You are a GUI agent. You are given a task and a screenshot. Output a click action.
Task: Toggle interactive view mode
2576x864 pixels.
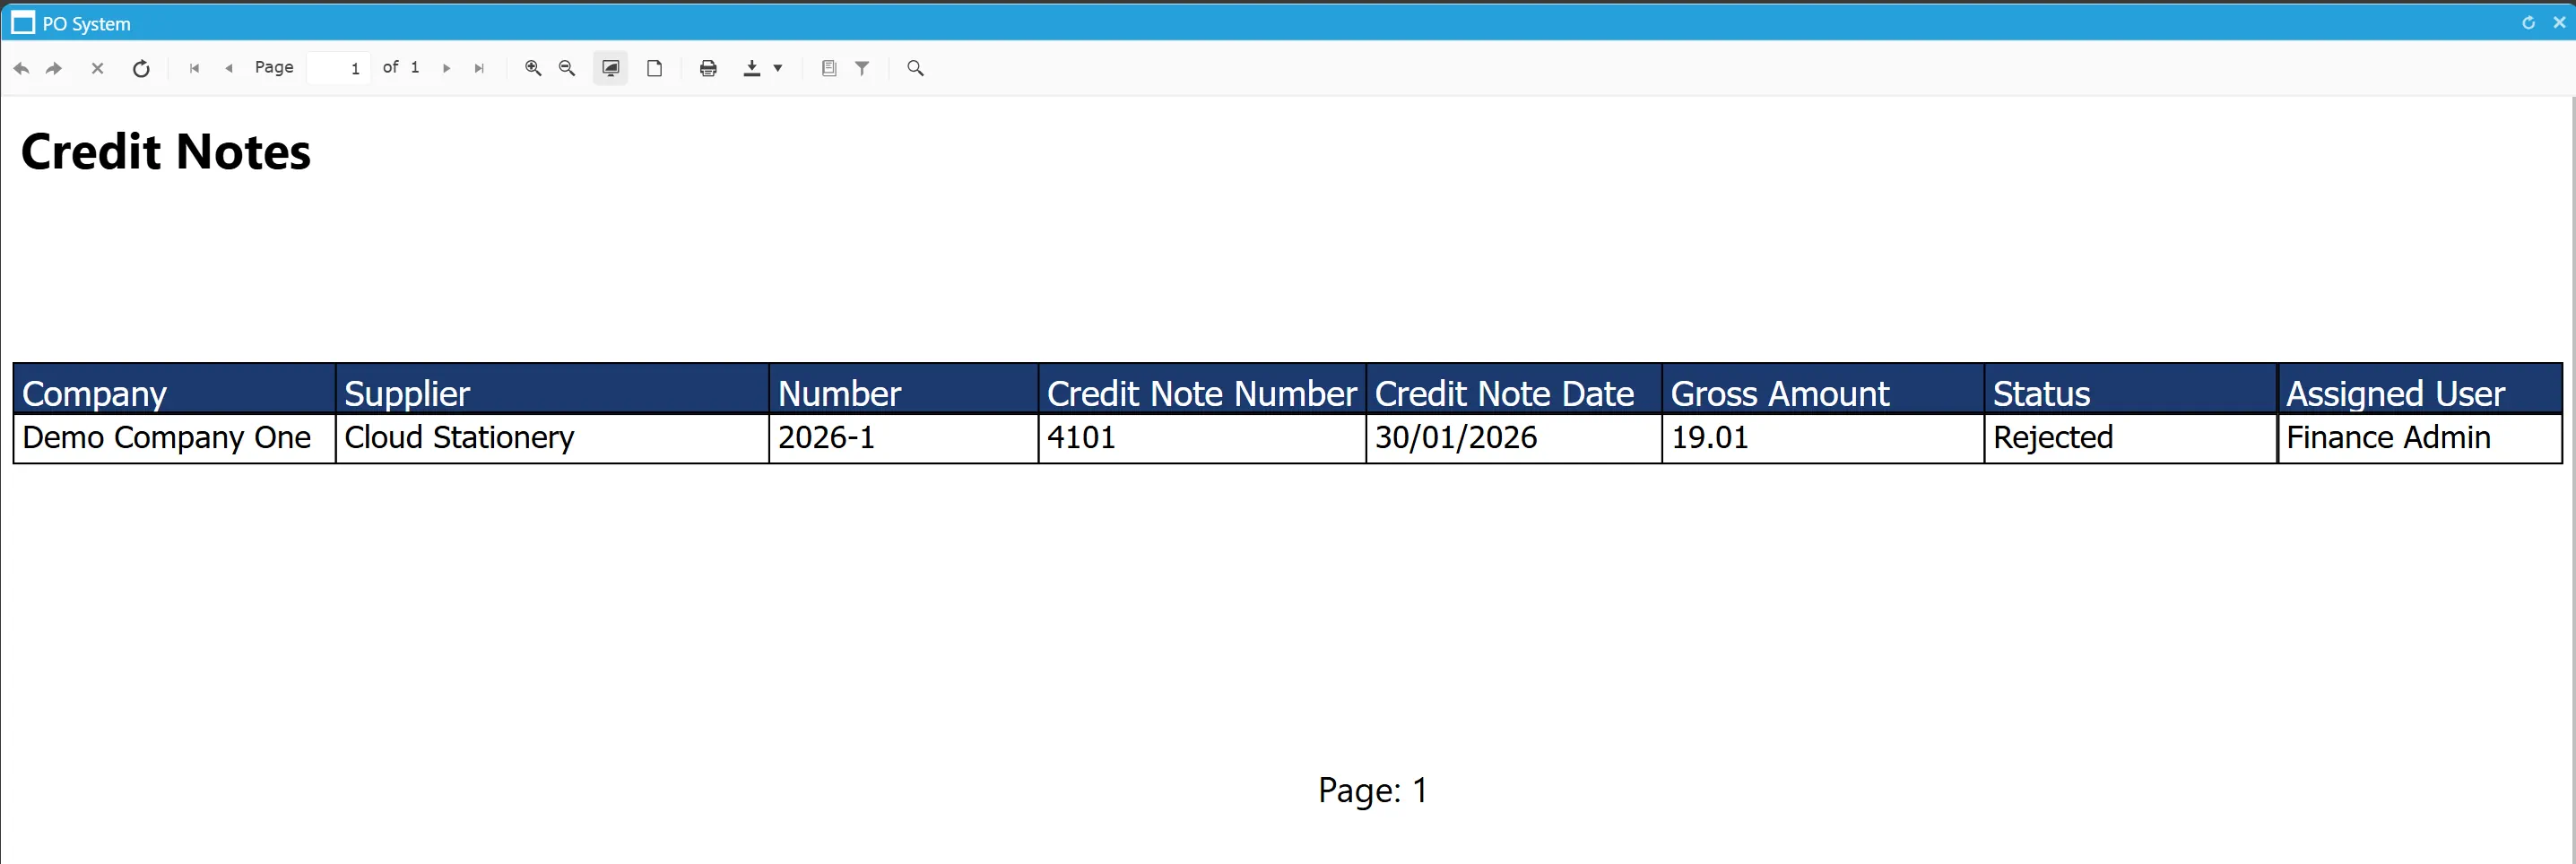610,68
